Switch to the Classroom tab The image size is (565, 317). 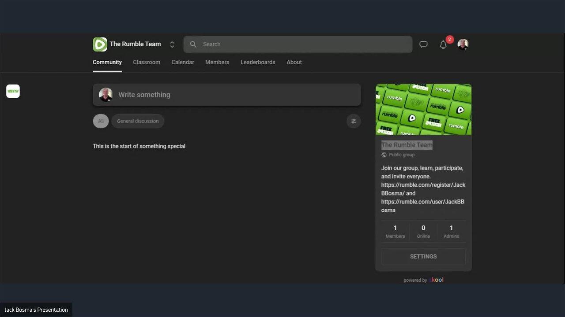point(147,62)
